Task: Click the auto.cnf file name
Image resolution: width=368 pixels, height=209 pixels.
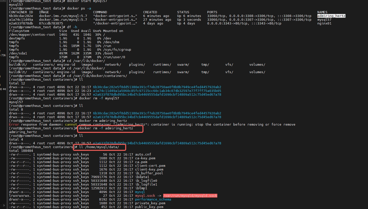Action: [143, 155]
